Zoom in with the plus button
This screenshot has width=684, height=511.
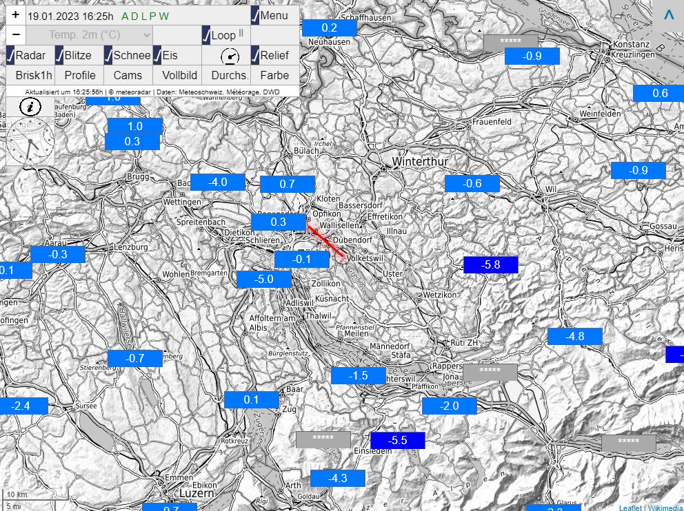click(x=16, y=15)
